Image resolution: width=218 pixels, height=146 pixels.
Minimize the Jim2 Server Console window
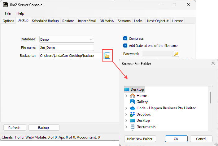point(160,5)
